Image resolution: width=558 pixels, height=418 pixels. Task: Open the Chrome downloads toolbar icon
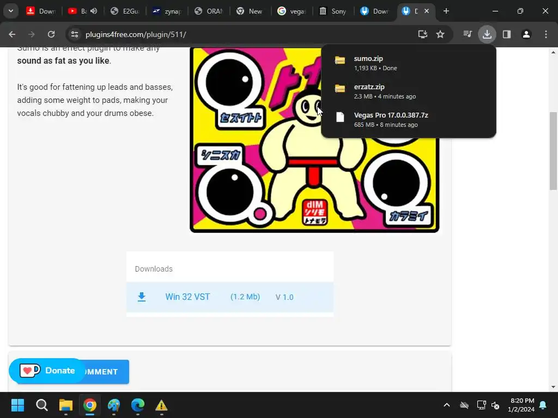pos(487,34)
